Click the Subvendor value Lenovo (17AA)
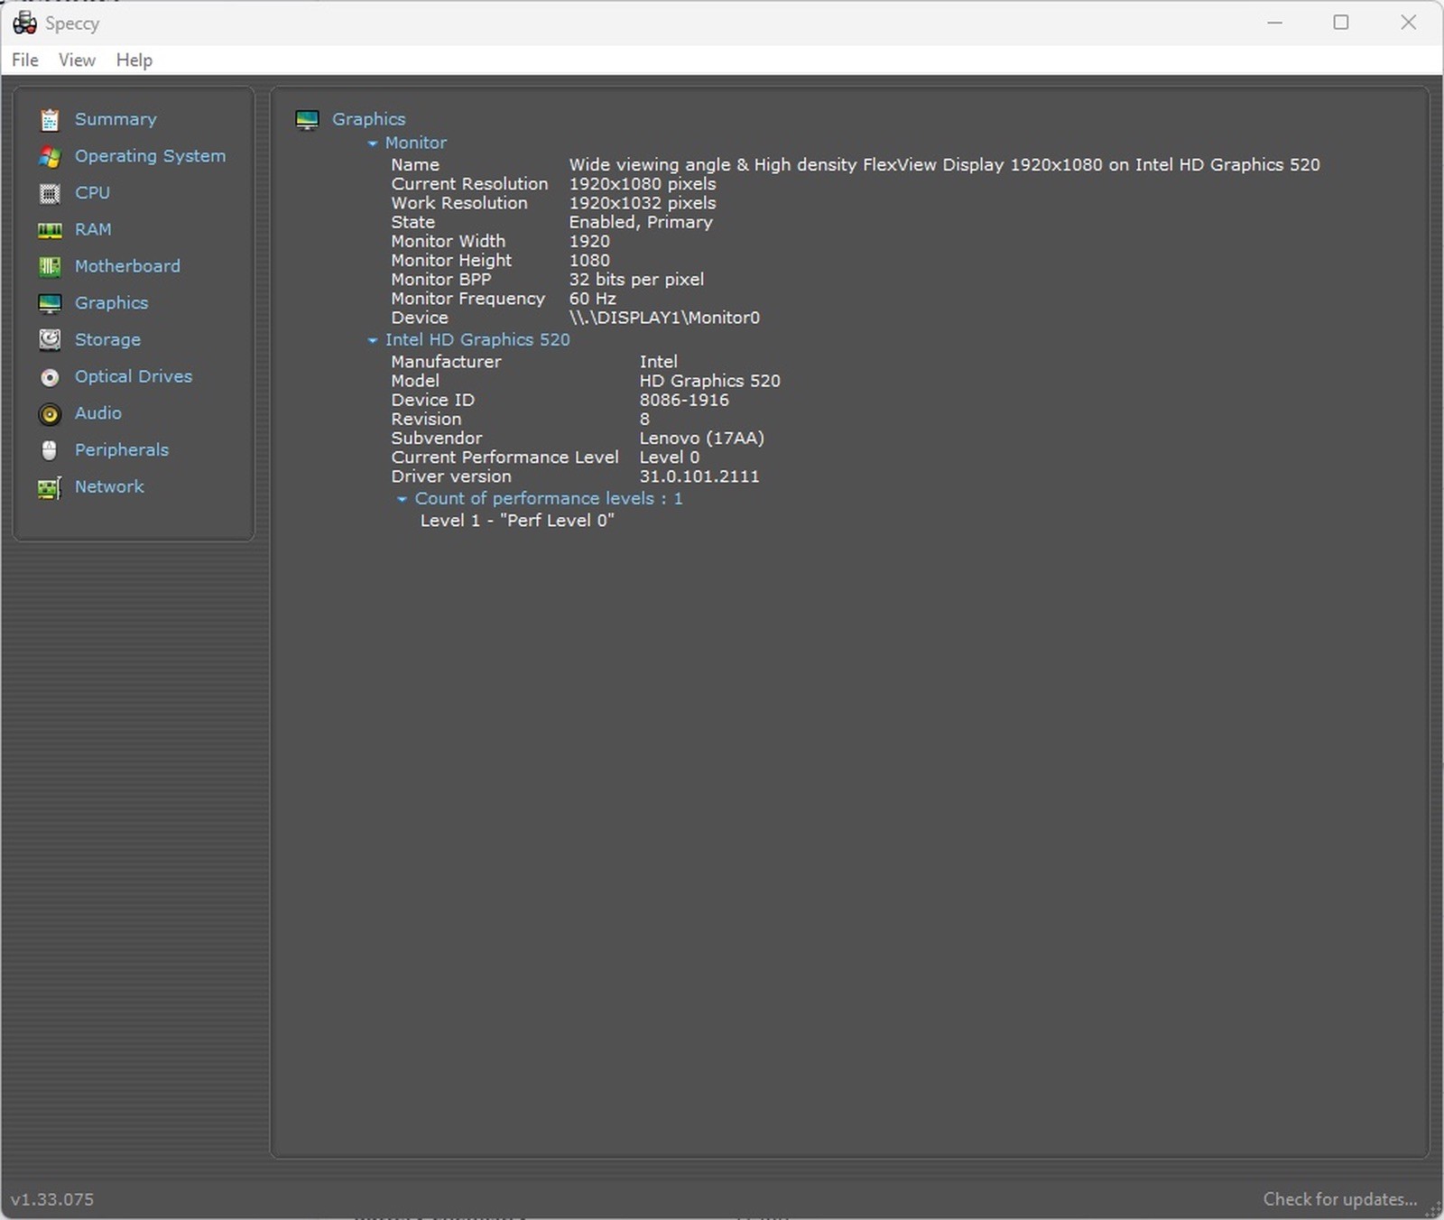The height and width of the screenshot is (1220, 1444). [x=701, y=439]
